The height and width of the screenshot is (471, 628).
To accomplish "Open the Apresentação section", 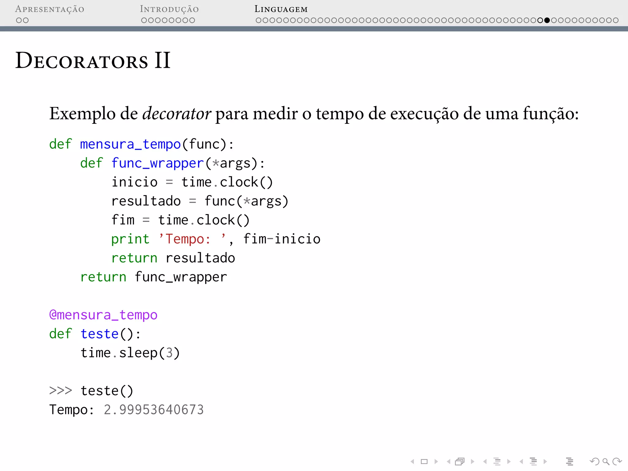I will 50,9.
